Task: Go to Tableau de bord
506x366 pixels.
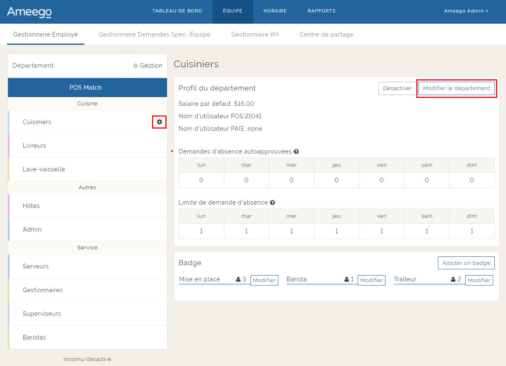Action: [177, 11]
